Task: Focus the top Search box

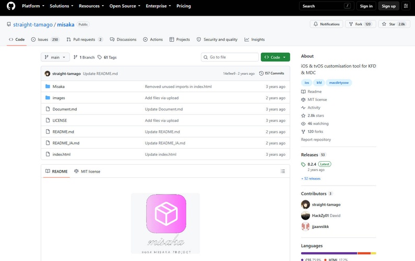Action: (x=326, y=6)
